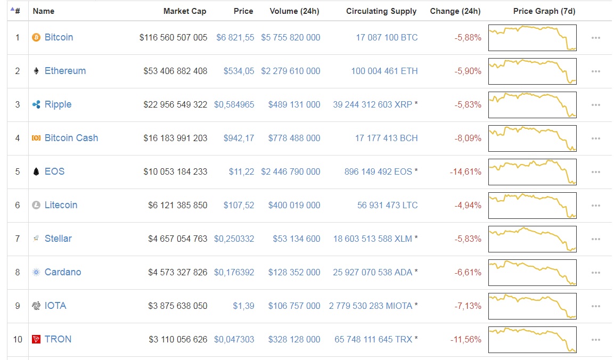Click the Bitcoin Cash logo icon
Viewport: 614px width, 360px height.
tap(36, 138)
